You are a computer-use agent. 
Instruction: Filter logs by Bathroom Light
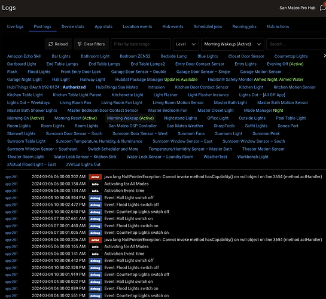pos(95,56)
